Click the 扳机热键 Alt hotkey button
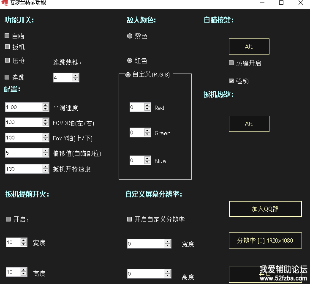The width and height of the screenshot is (310, 284). tap(249, 124)
